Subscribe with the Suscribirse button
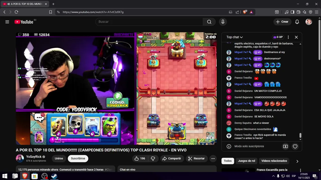Screen dimensions: 321x180 tap(78, 158)
